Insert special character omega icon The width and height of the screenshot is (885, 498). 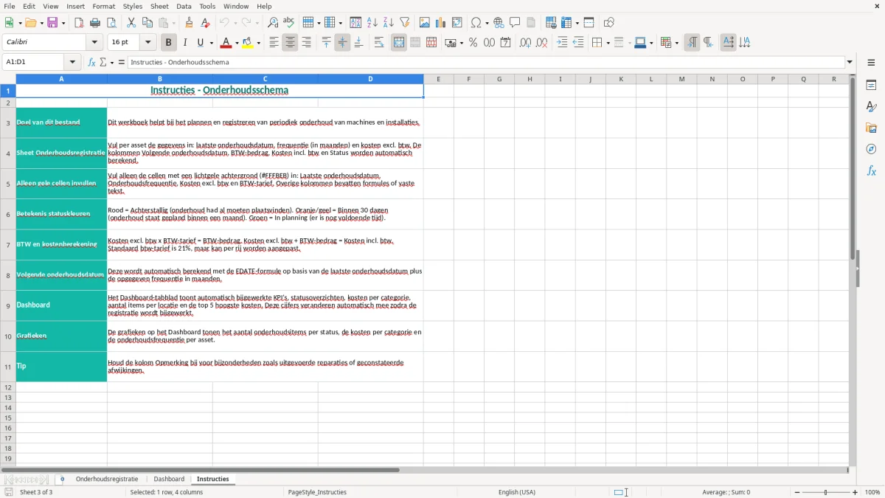pos(476,23)
